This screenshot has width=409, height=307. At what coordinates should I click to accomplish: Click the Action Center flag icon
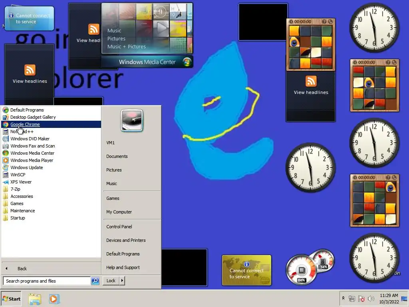click(361, 299)
